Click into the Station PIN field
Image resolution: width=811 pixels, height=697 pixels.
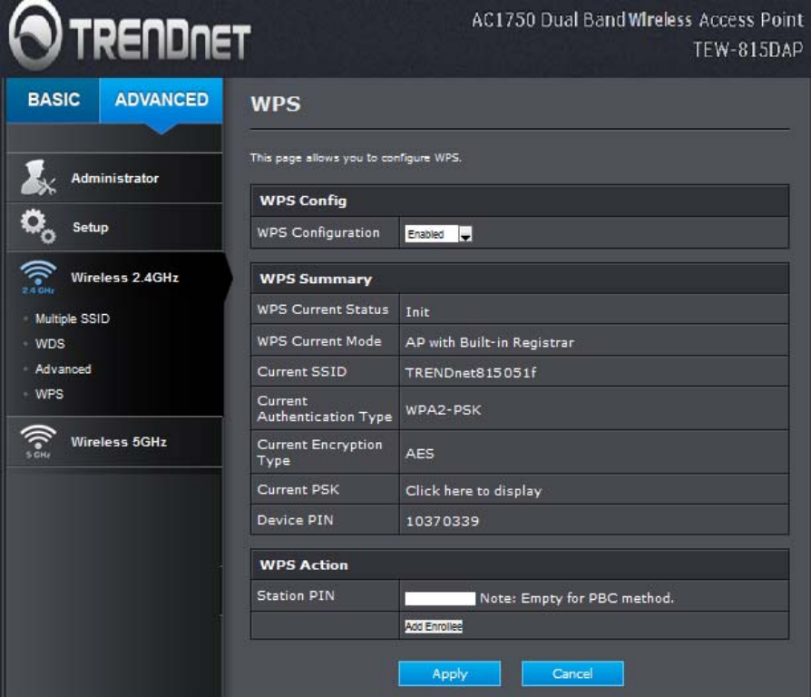point(440,599)
